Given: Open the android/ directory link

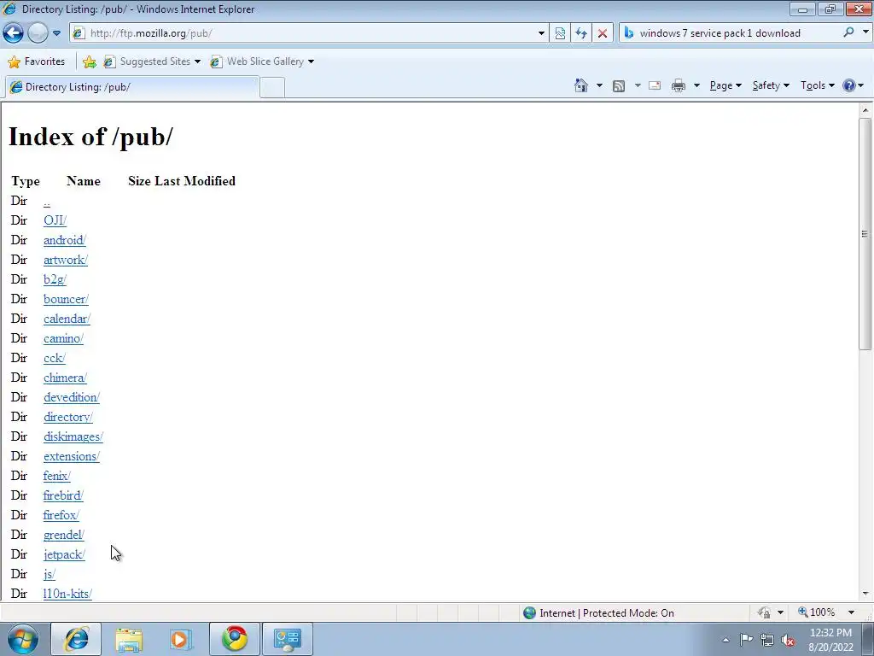Looking at the screenshot, I should coord(65,240).
